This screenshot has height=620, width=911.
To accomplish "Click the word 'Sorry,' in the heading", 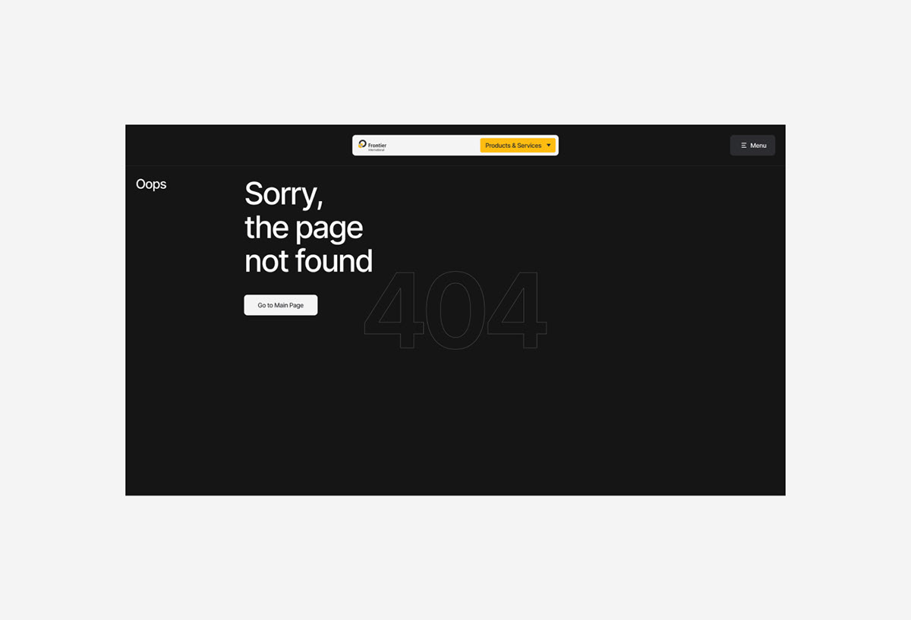I will pos(284,194).
